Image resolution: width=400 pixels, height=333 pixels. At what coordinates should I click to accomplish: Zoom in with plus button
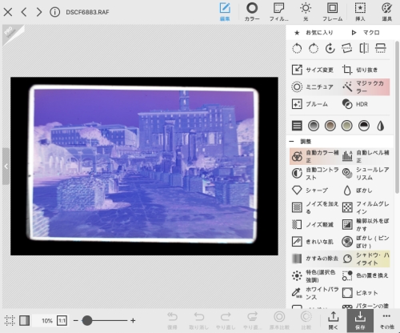pyautogui.click(x=133, y=320)
